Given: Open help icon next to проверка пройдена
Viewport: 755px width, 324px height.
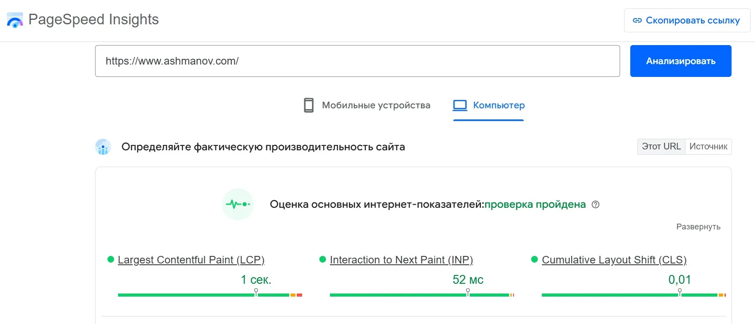Looking at the screenshot, I should [595, 205].
